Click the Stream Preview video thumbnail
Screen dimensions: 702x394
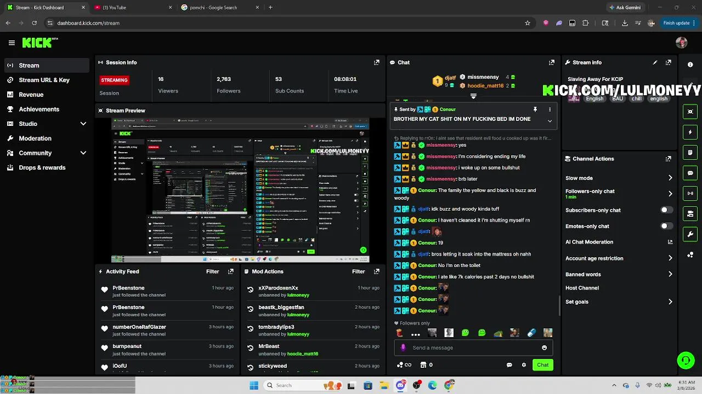click(240, 190)
